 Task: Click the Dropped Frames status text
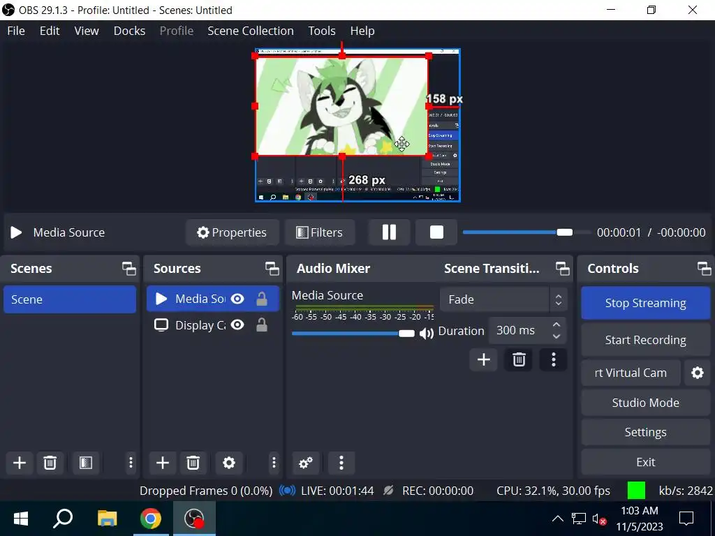point(206,491)
